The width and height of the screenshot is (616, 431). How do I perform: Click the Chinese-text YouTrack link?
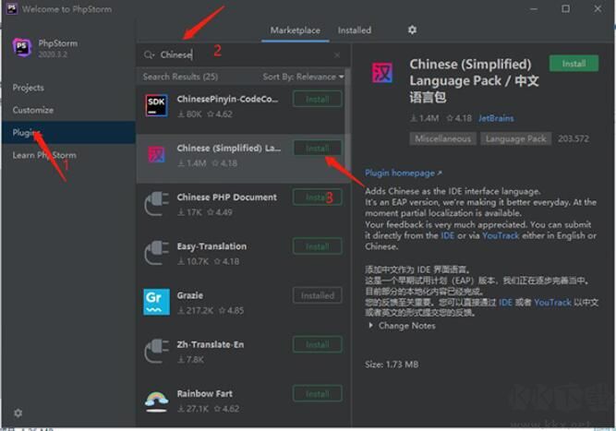click(x=552, y=302)
